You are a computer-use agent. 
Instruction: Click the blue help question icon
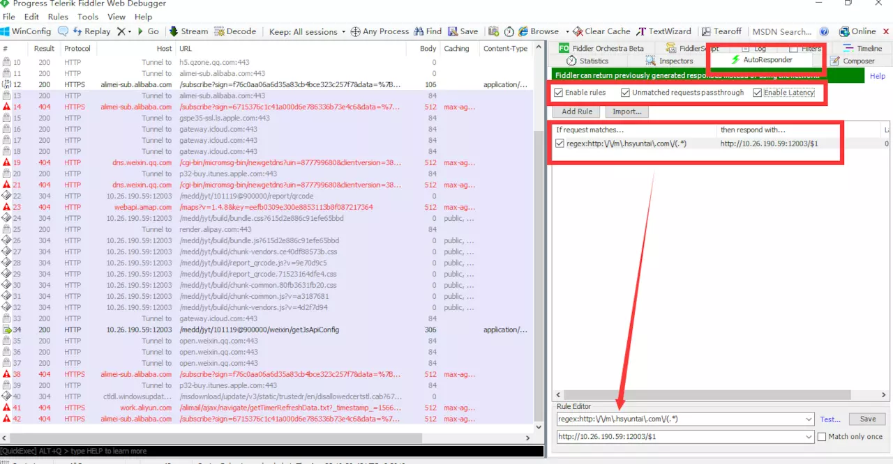click(825, 31)
